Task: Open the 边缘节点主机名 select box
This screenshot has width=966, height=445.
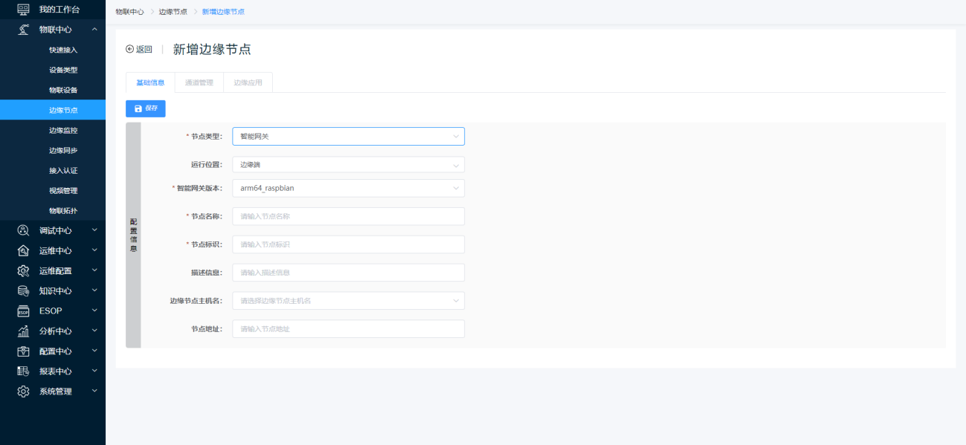Action: tap(348, 301)
